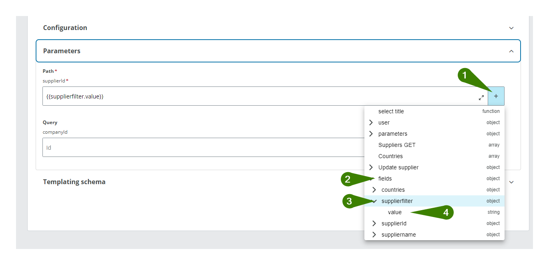Select the Suppliers GET array variable
This screenshot has width=549, height=265.
pos(397,145)
